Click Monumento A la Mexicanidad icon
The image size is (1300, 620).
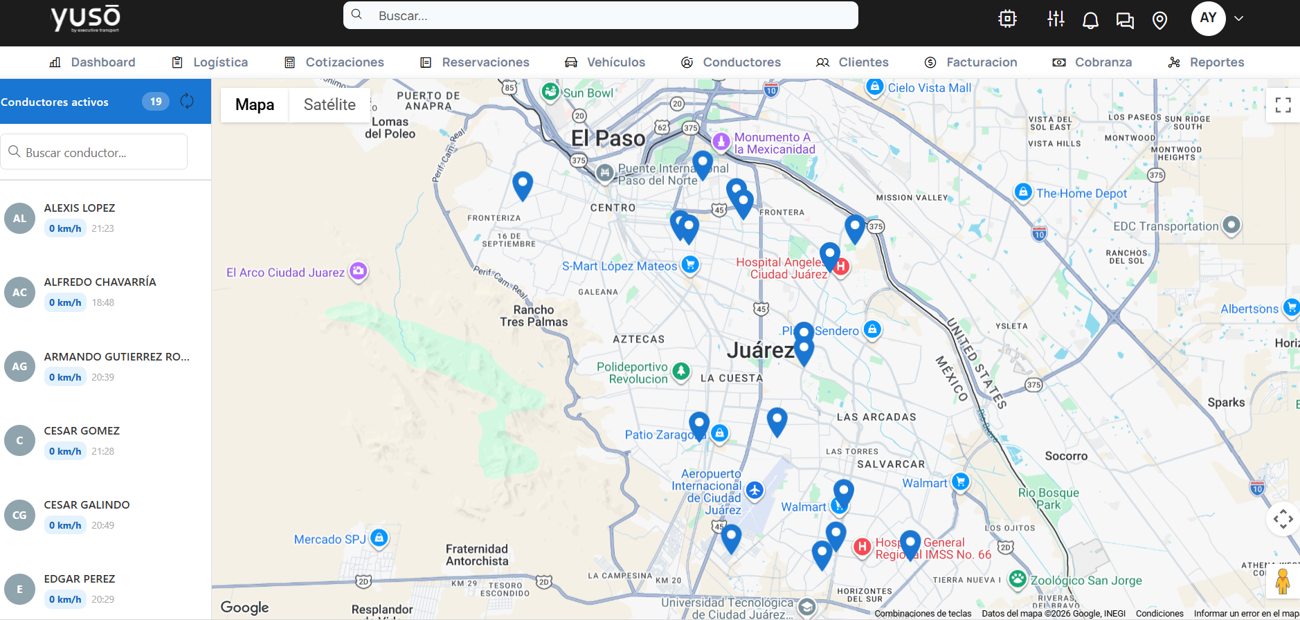click(x=721, y=142)
